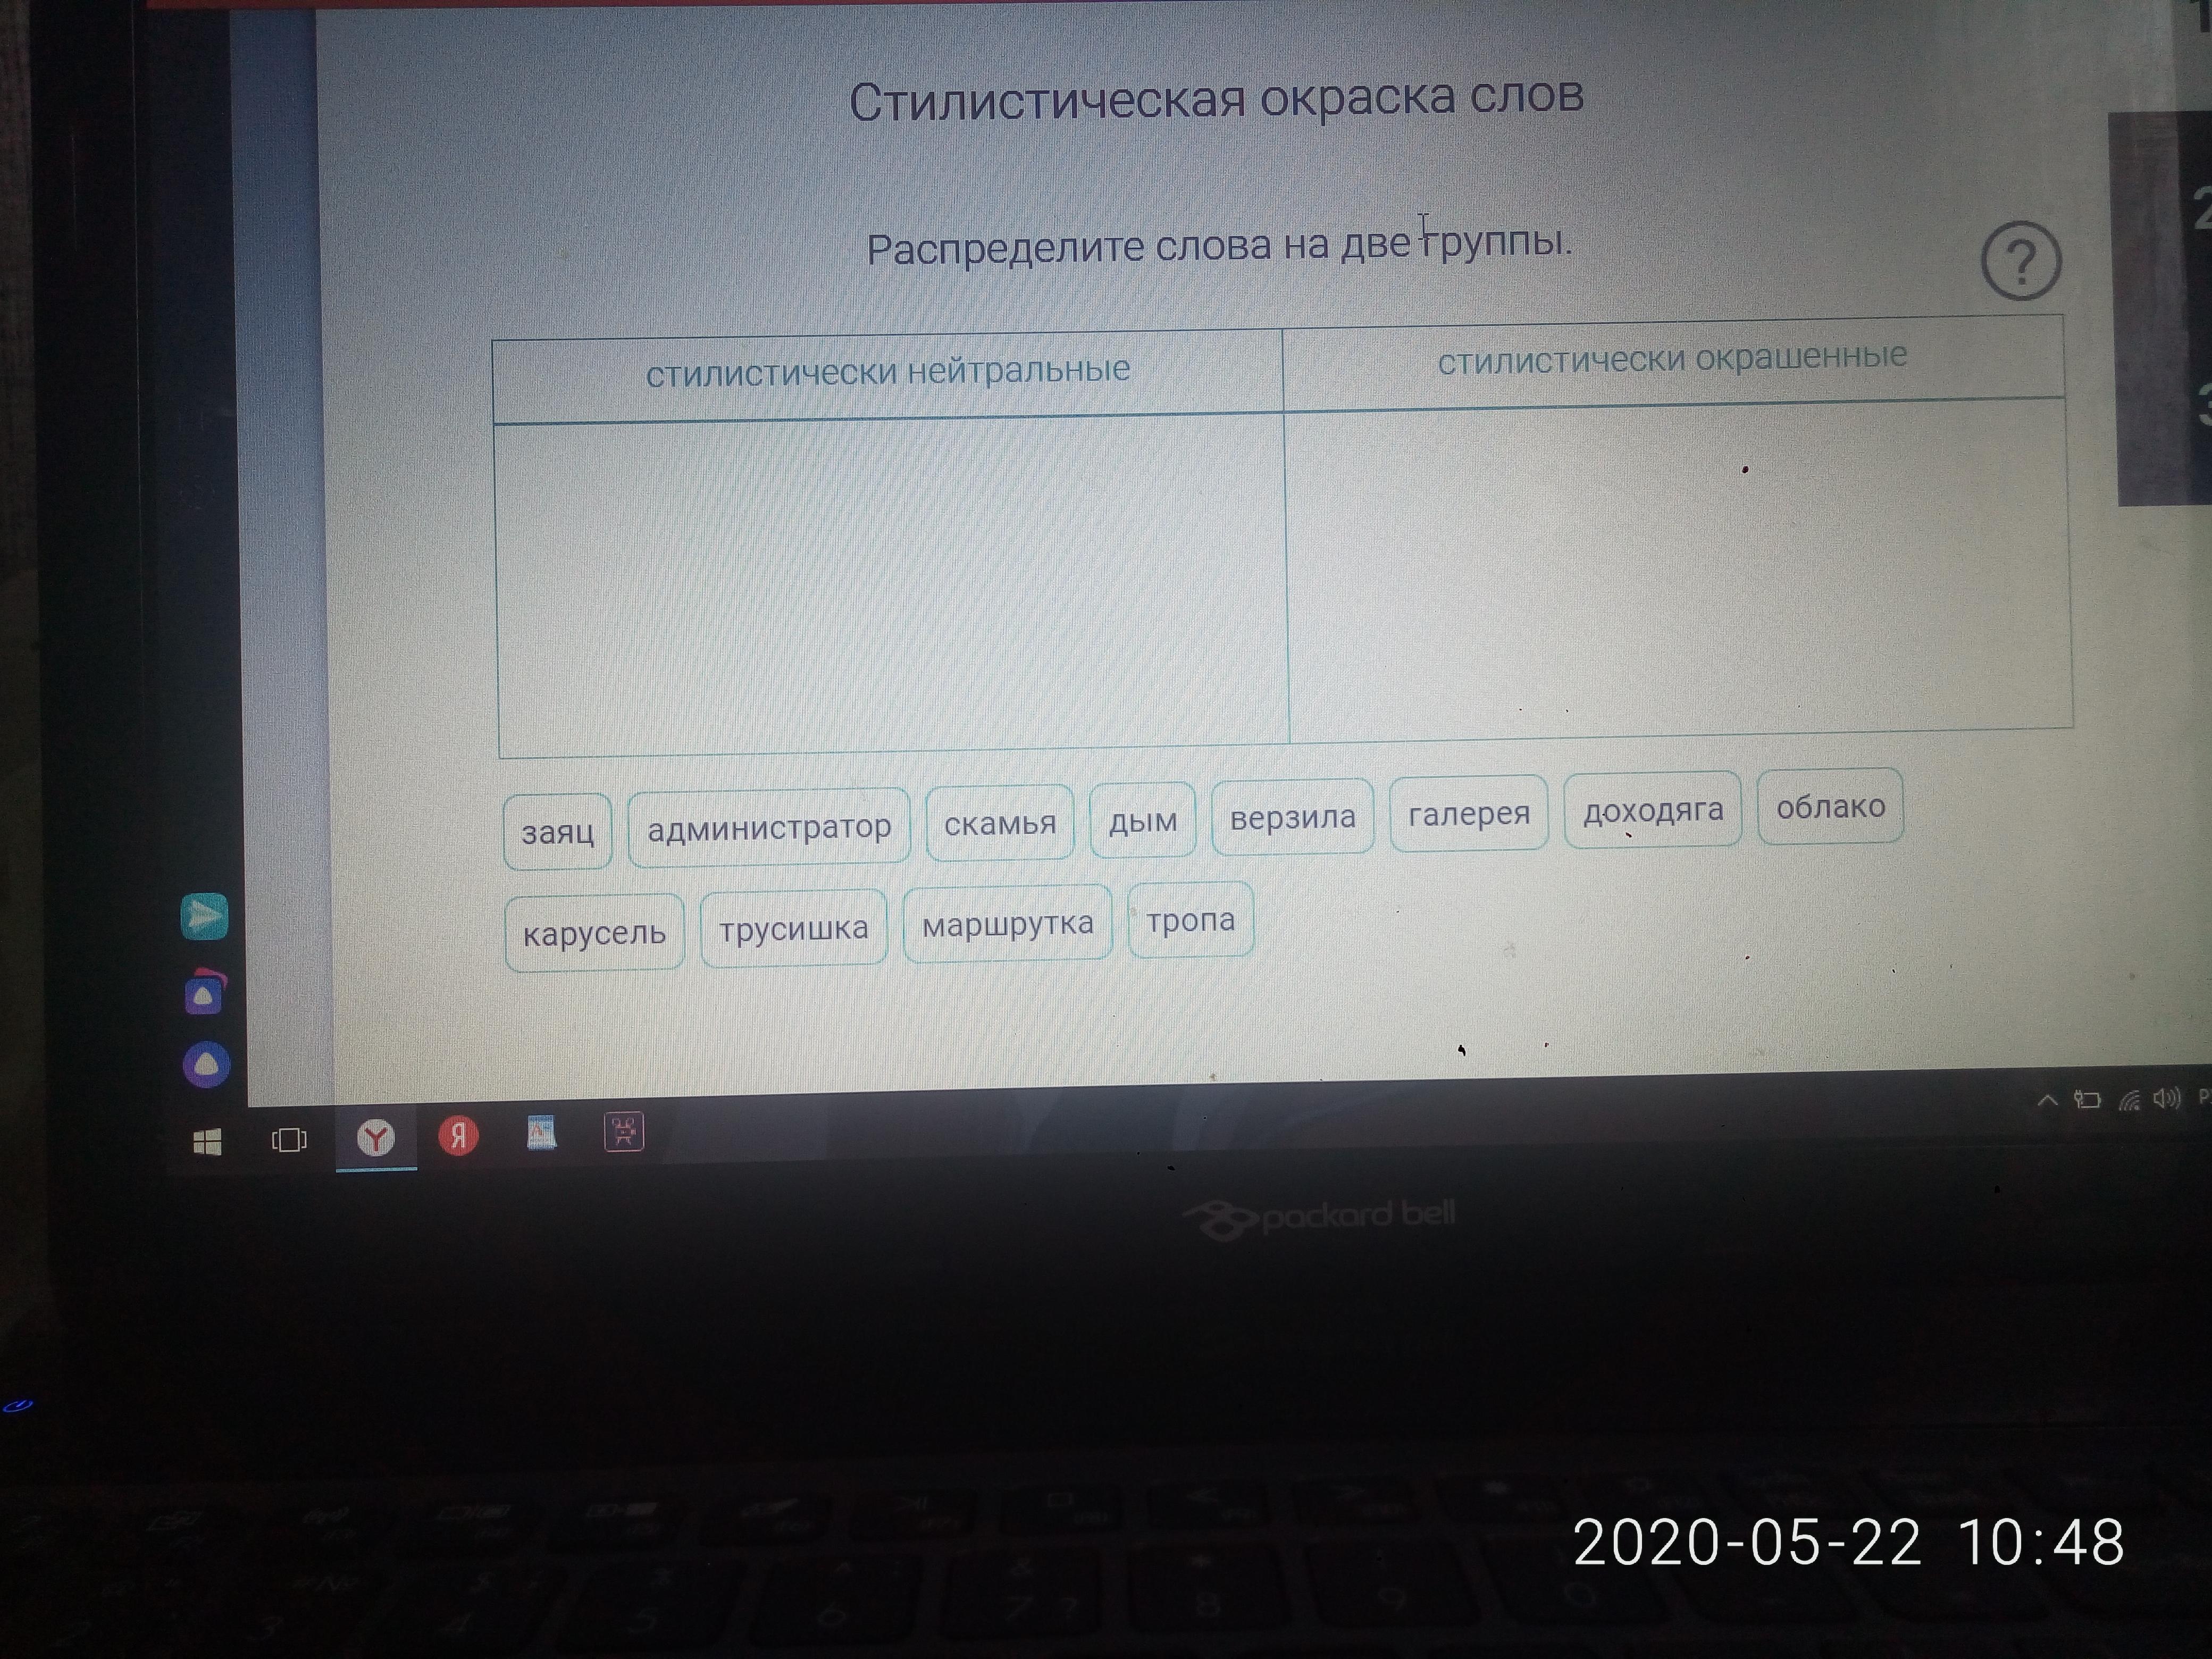This screenshot has width=2212, height=1659.
Task: Click the Wi-Fi network tray icon
Action: coord(2129,1101)
